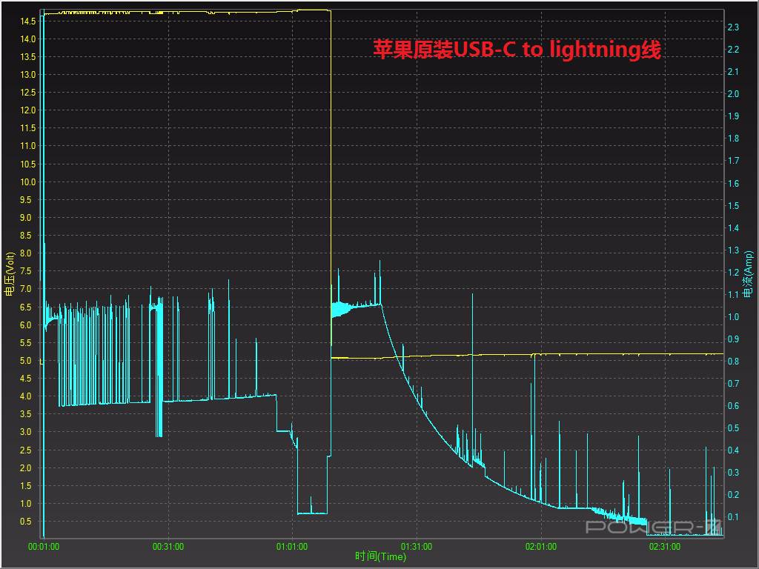The height and width of the screenshot is (569, 759).
Task: Click 10.5 on the voltage axis
Action: coord(28,164)
